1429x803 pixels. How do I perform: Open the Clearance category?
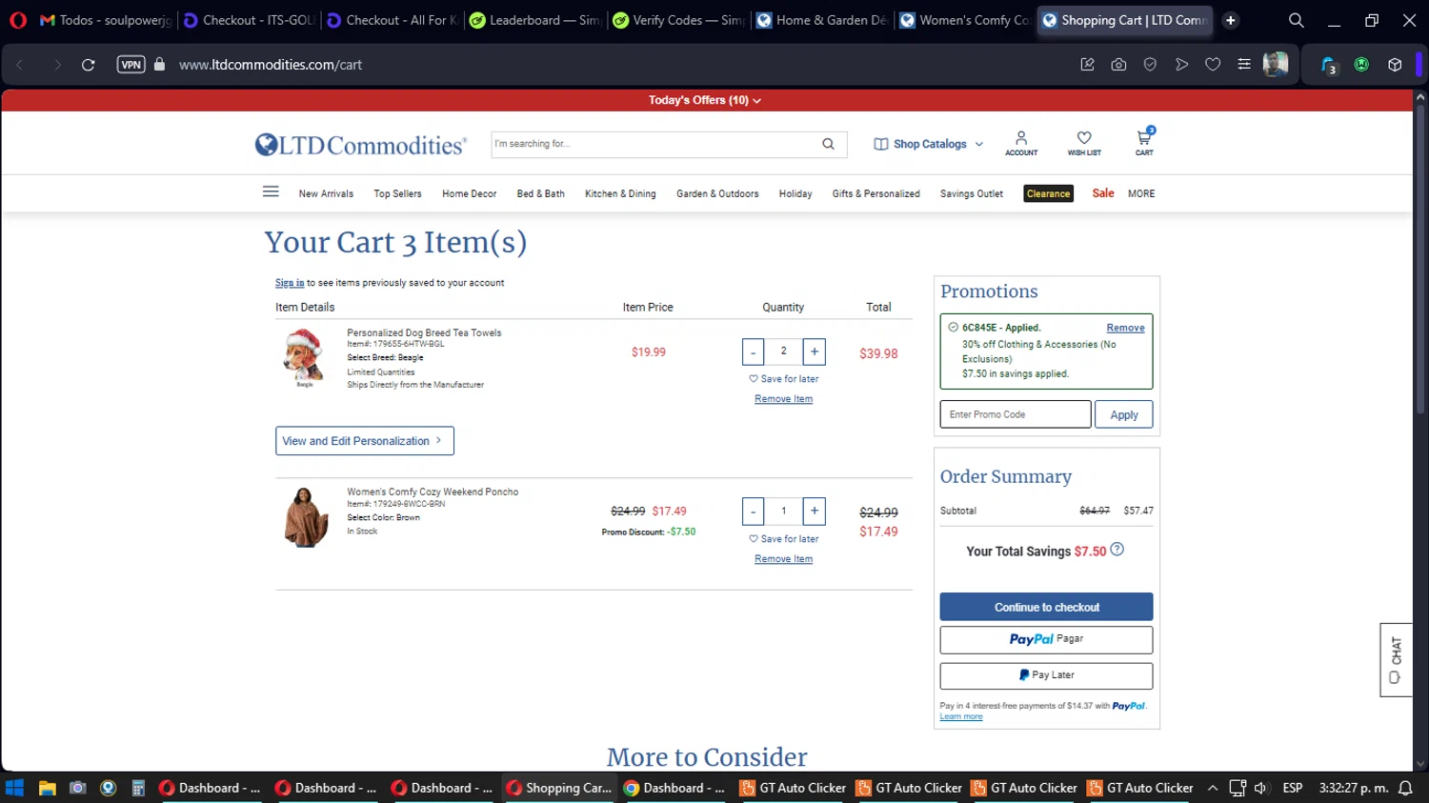1049,193
